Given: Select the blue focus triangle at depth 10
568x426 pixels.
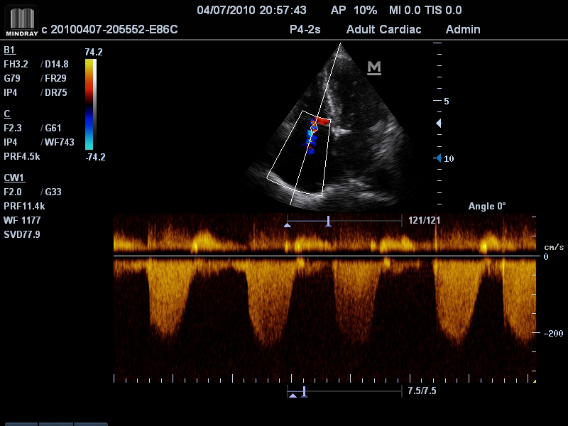Looking at the screenshot, I should 439,158.
